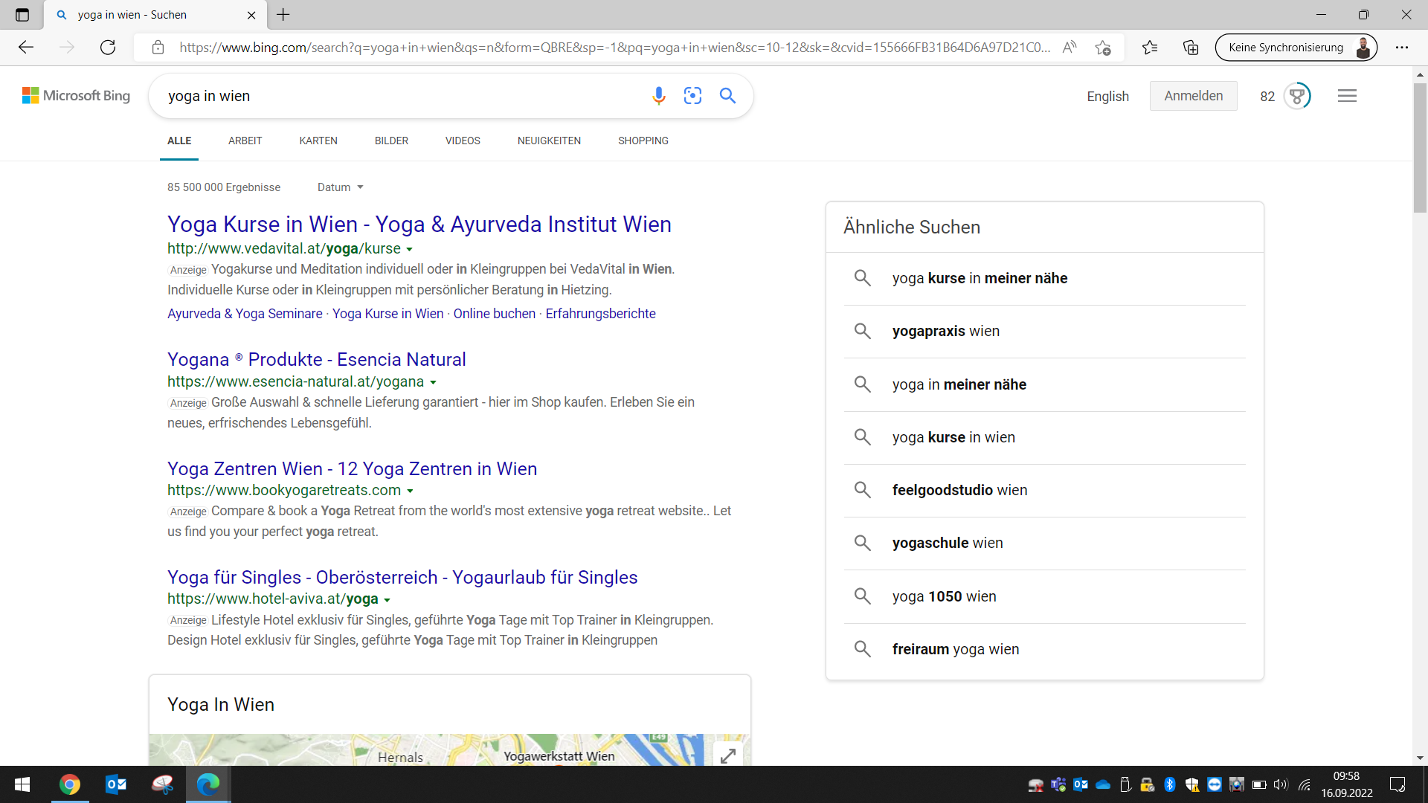The width and height of the screenshot is (1428, 803).
Task: Reload the page with refresh icon
Action: 108,48
